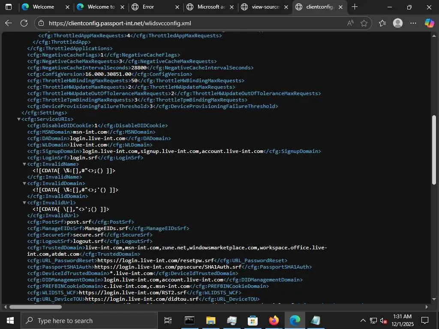Click the horizontal scrollbar thumb
The image size is (439, 329).
[36, 307]
